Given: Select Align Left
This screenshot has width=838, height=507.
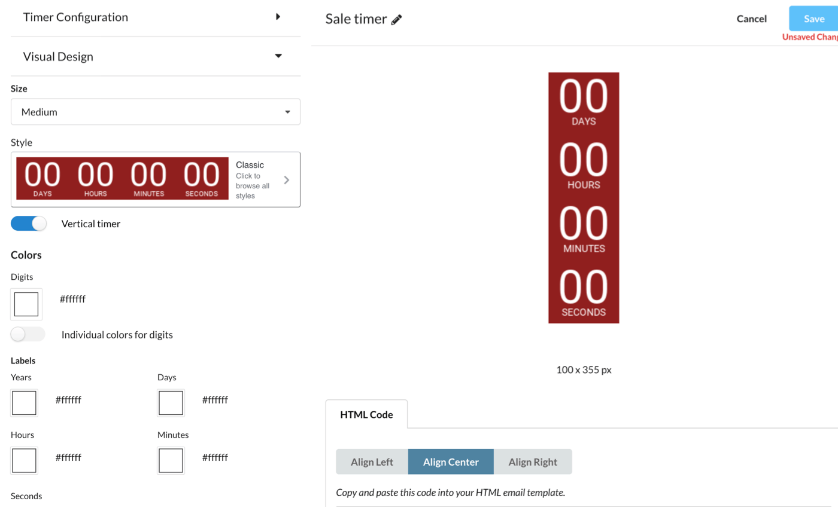Looking at the screenshot, I should (372, 462).
